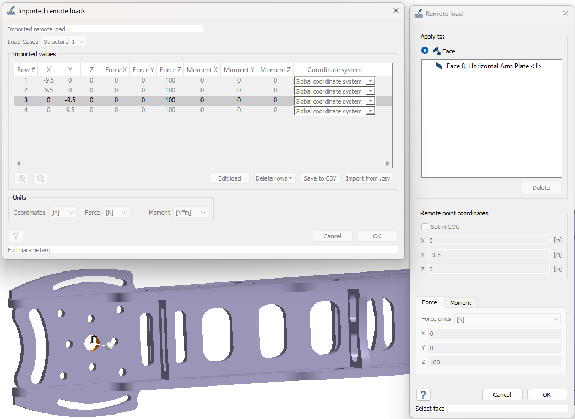Enable the Set in COG checkbox
Viewport: 575px width, 419px height.
click(x=425, y=226)
